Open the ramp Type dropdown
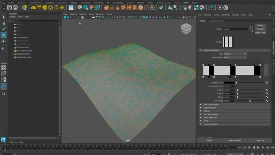 235,54
